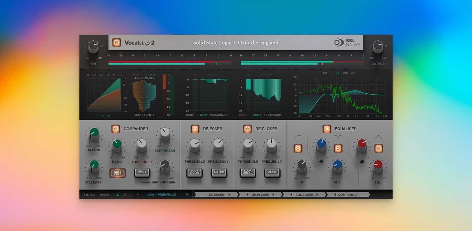Enable De-Esser Look Ahead

(194, 173)
